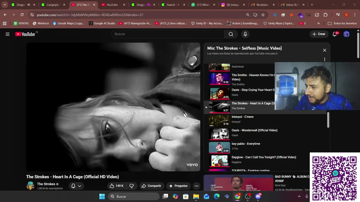Open picture-in-picture extension icon
This screenshot has height=202, width=360.
309,15
